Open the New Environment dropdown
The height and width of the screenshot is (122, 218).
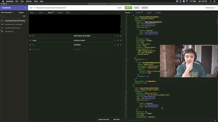(7, 13)
